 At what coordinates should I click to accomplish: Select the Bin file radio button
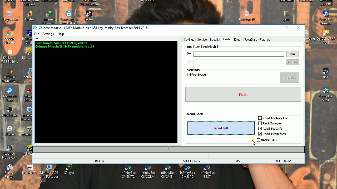[x=189, y=54]
